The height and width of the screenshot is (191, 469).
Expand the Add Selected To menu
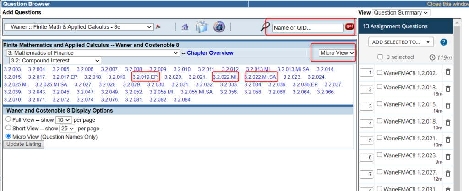pos(401,42)
